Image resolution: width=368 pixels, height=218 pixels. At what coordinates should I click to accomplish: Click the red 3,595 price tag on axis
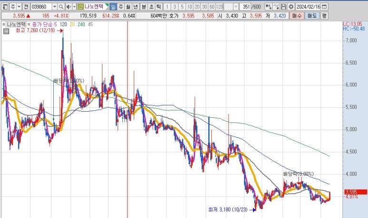click(356, 192)
